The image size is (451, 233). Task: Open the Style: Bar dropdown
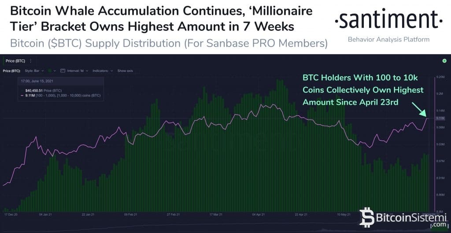coord(34,70)
